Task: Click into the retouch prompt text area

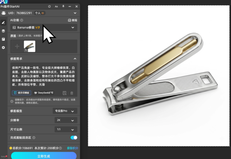Action: (44, 76)
